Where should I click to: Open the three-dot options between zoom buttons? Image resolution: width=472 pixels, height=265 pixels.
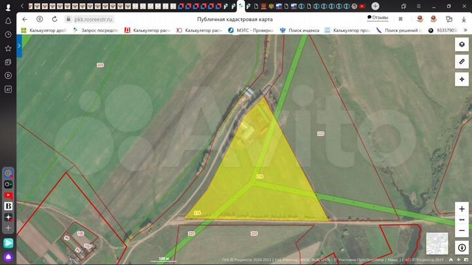[x=462, y=220]
